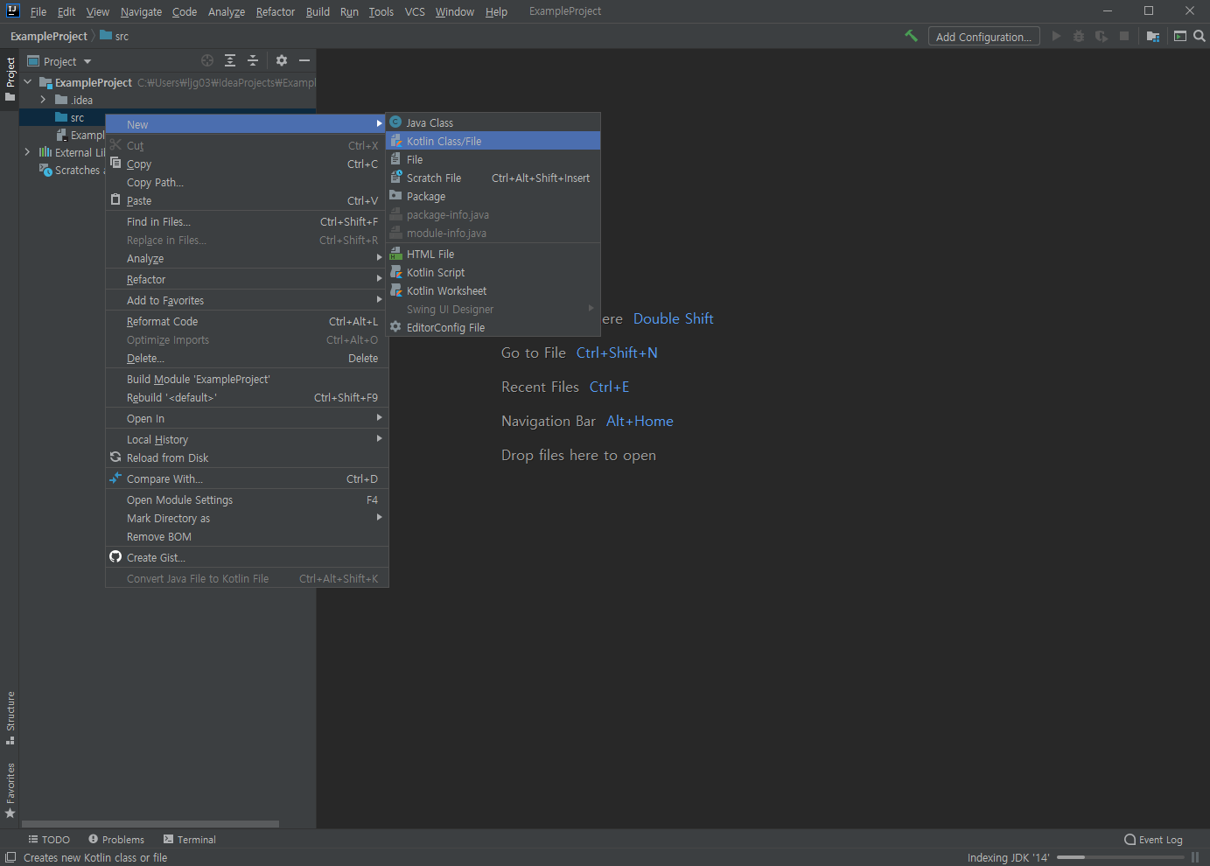
Task: Click the EditorConfig gear icon
Action: [x=395, y=326]
